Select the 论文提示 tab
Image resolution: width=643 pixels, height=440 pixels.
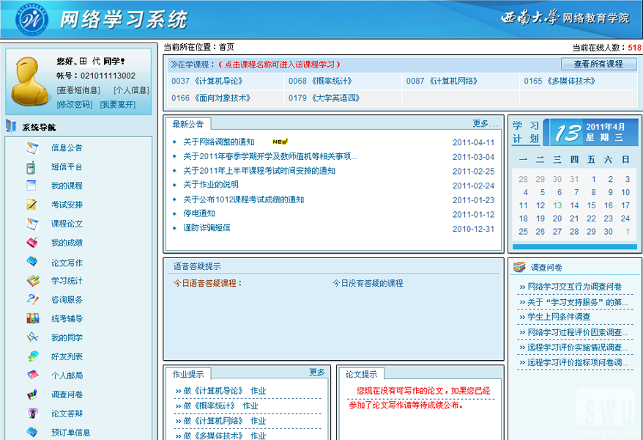tap(361, 374)
